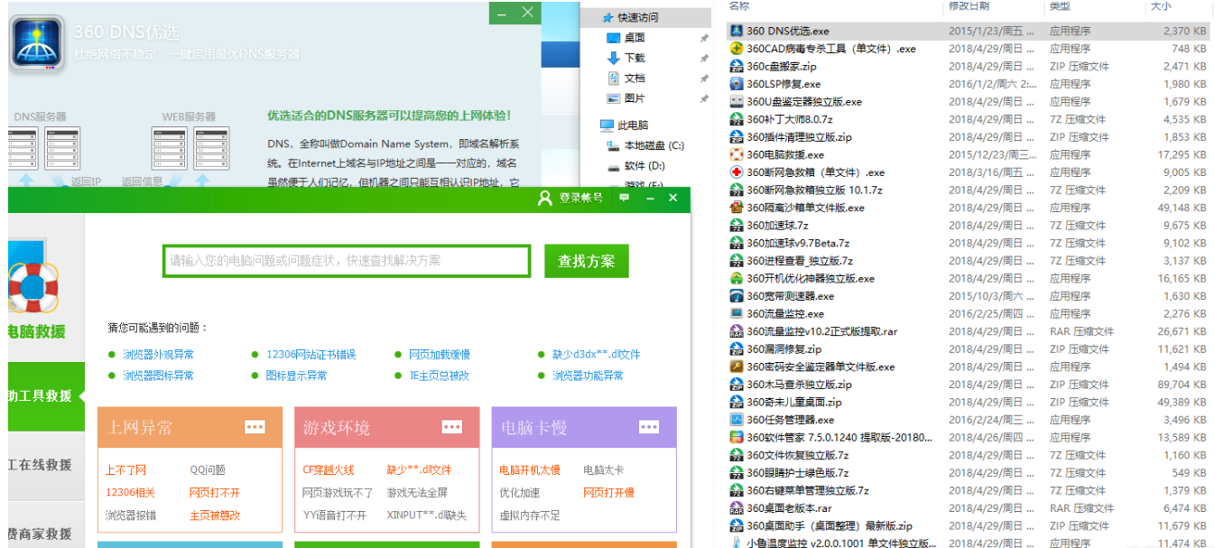The image size is (1215, 548).
Task: Click the 查找方案 search button
Action: (587, 261)
